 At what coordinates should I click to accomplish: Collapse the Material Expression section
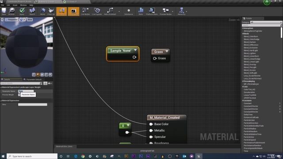point(1,101)
